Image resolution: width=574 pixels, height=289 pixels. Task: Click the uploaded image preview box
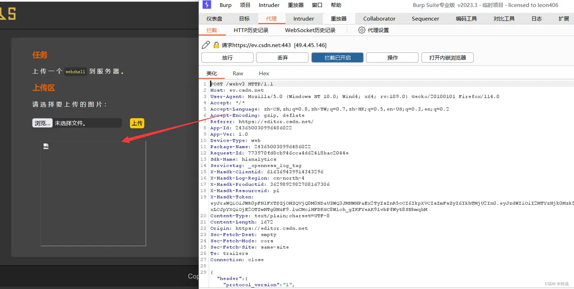93,194
